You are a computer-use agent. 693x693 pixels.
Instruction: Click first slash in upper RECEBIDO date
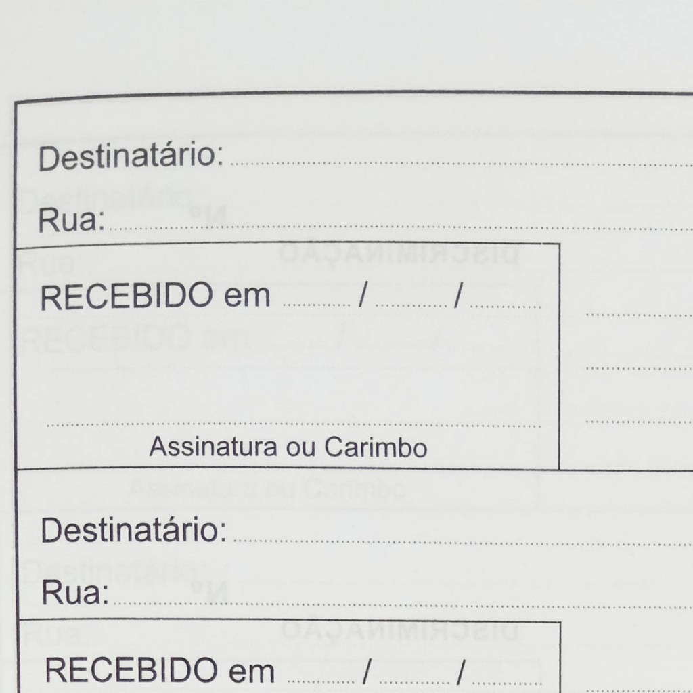pos(363,296)
